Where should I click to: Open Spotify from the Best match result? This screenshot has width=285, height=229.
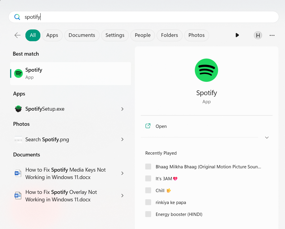[70, 73]
